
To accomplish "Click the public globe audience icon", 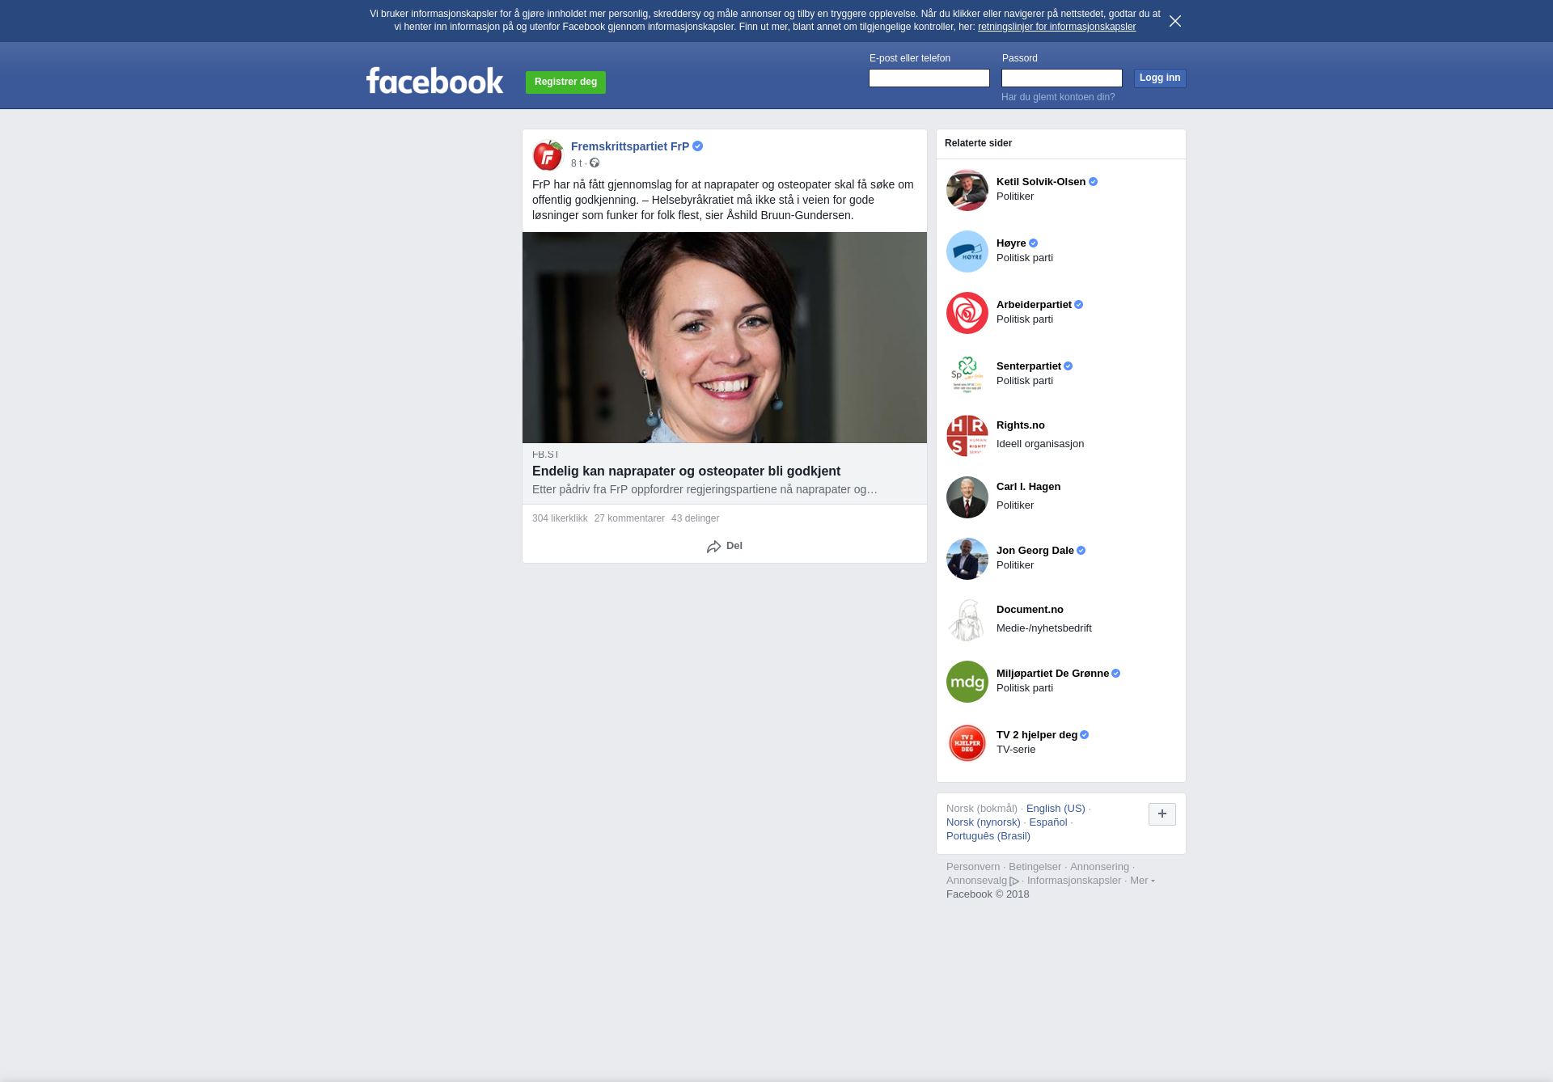I will pyautogui.click(x=595, y=163).
